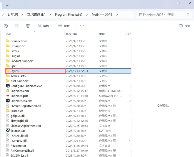This screenshot has height=157, width=194.
Task: Click the Styles date 2026/3/13 22:23
Action: coord(77,71)
